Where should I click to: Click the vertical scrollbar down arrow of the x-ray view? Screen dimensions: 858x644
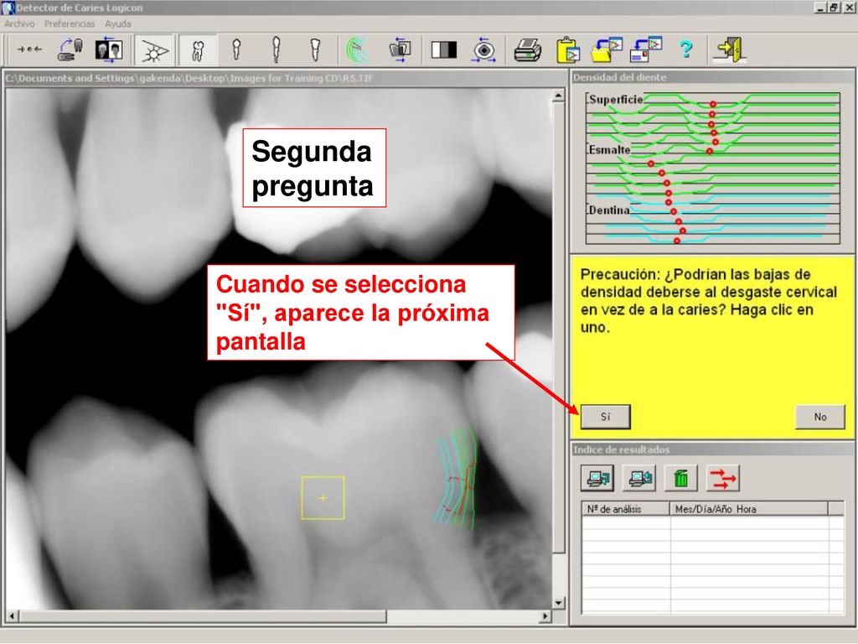click(x=558, y=603)
